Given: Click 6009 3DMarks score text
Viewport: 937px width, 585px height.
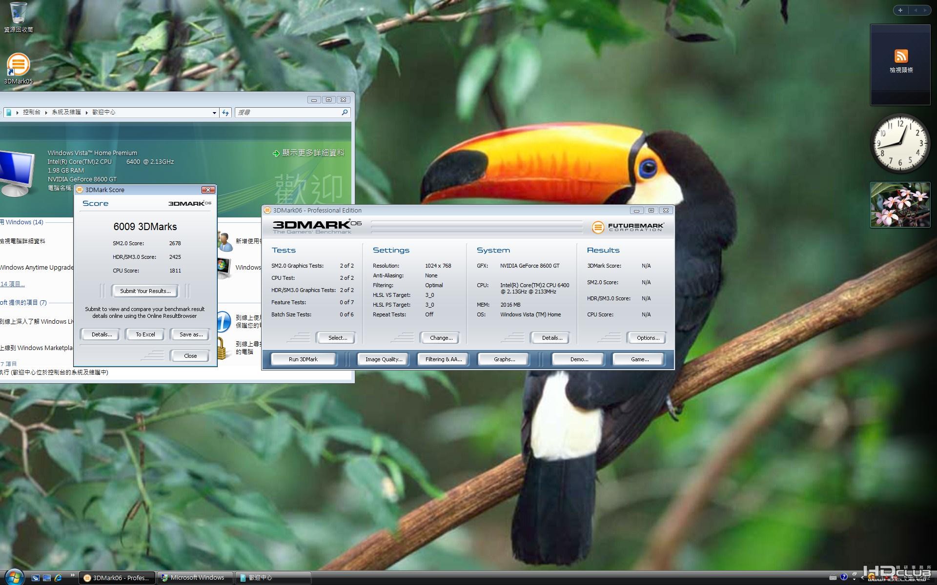Looking at the screenshot, I should 145,227.
